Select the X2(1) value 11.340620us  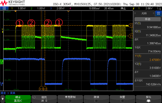pos(153,35)
